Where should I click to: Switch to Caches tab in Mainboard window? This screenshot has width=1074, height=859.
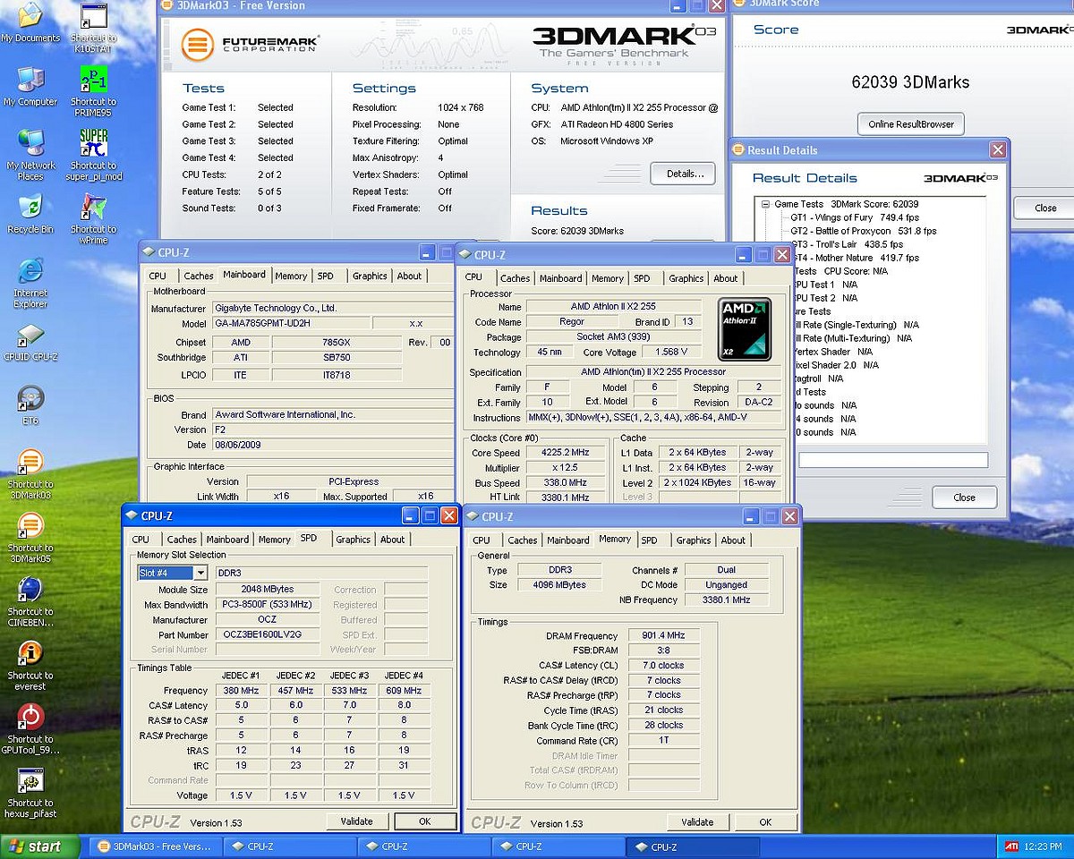[x=199, y=276]
